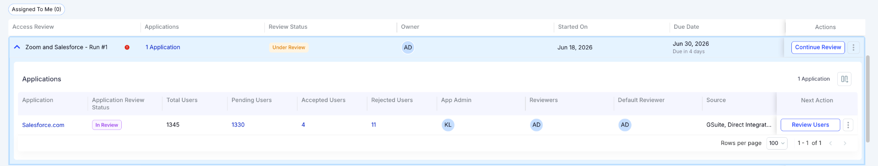Open the Salesforce.com application link

click(43, 125)
